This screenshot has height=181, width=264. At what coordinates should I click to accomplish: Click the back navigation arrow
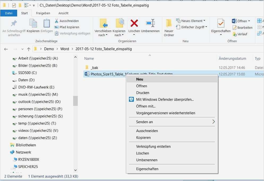click(6, 49)
